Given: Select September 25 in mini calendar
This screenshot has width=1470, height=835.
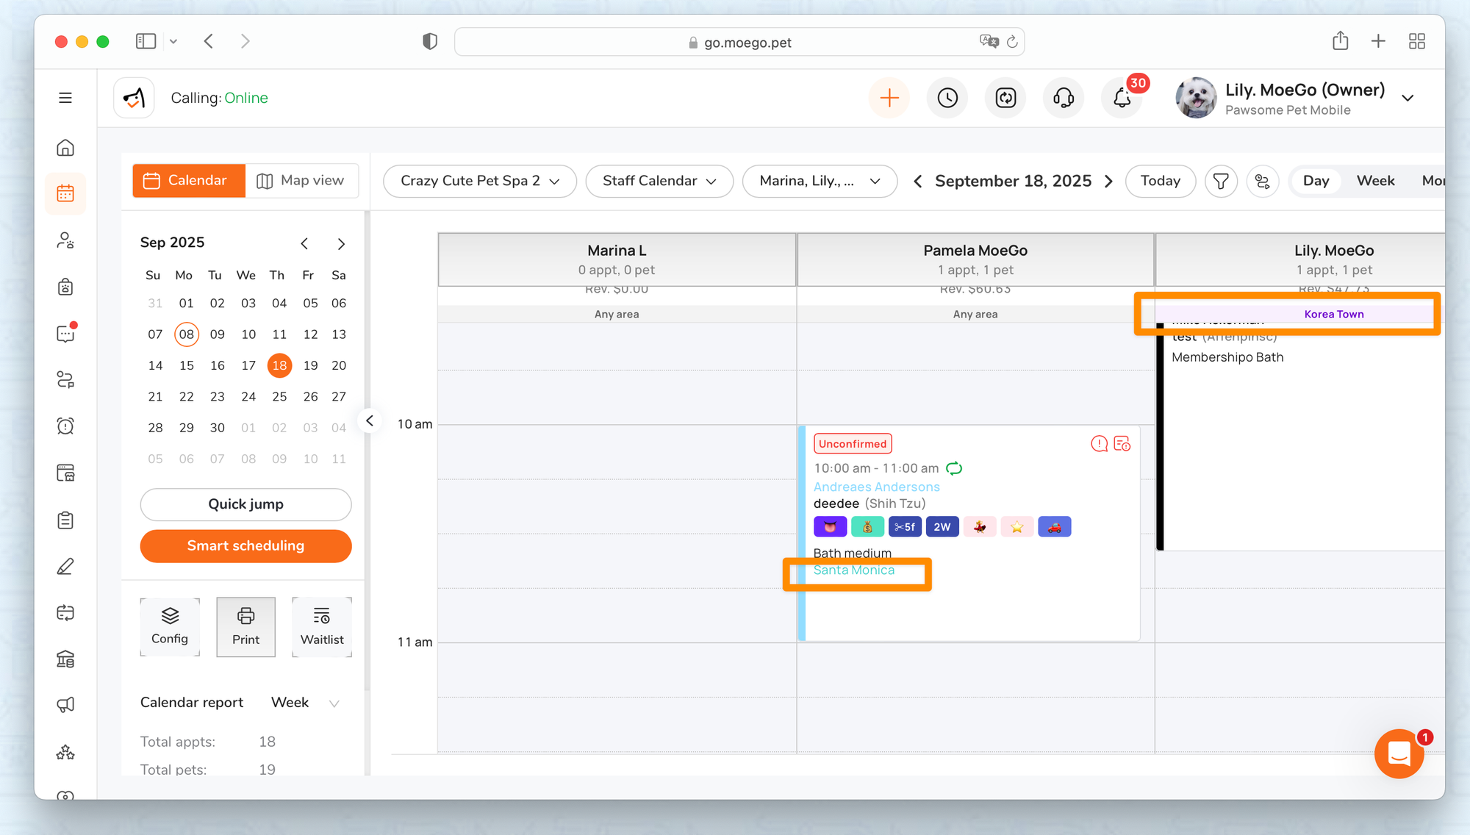Looking at the screenshot, I should [279, 396].
